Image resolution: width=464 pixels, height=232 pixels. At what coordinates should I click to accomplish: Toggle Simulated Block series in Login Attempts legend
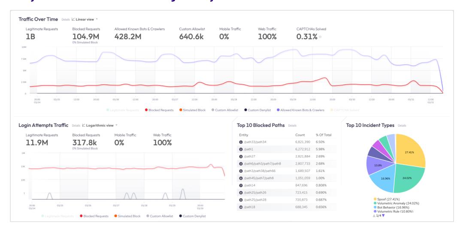click(x=127, y=216)
